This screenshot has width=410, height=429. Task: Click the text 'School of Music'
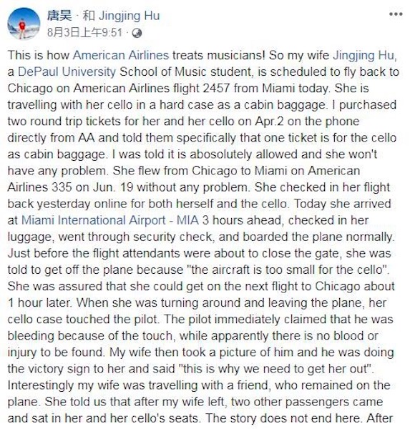[163, 72]
